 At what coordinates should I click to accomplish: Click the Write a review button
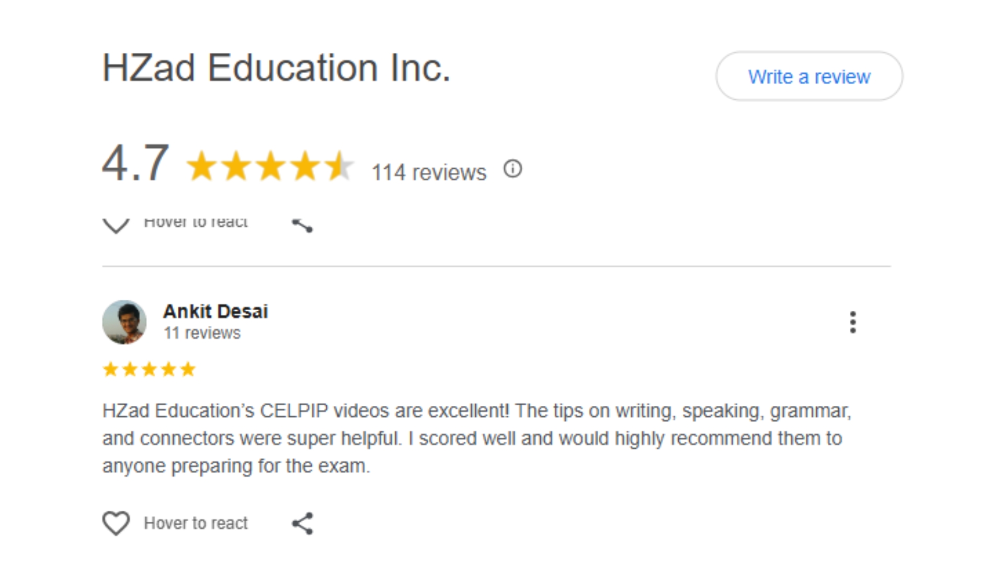click(x=808, y=76)
